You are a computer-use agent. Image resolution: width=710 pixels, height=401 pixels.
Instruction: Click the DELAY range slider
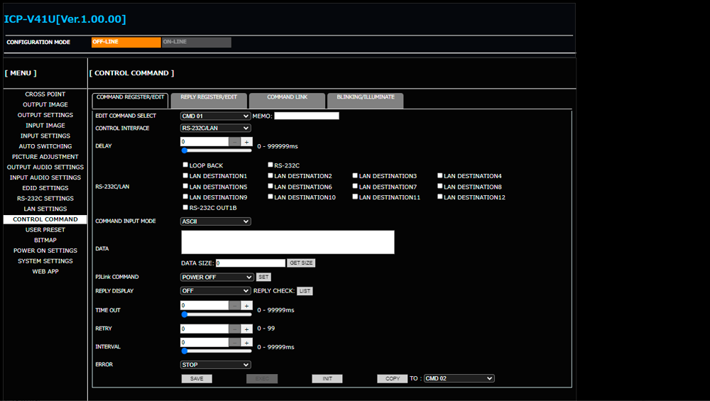pos(217,150)
